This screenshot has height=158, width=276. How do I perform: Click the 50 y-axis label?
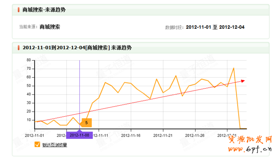pyautogui.click(x=29, y=86)
